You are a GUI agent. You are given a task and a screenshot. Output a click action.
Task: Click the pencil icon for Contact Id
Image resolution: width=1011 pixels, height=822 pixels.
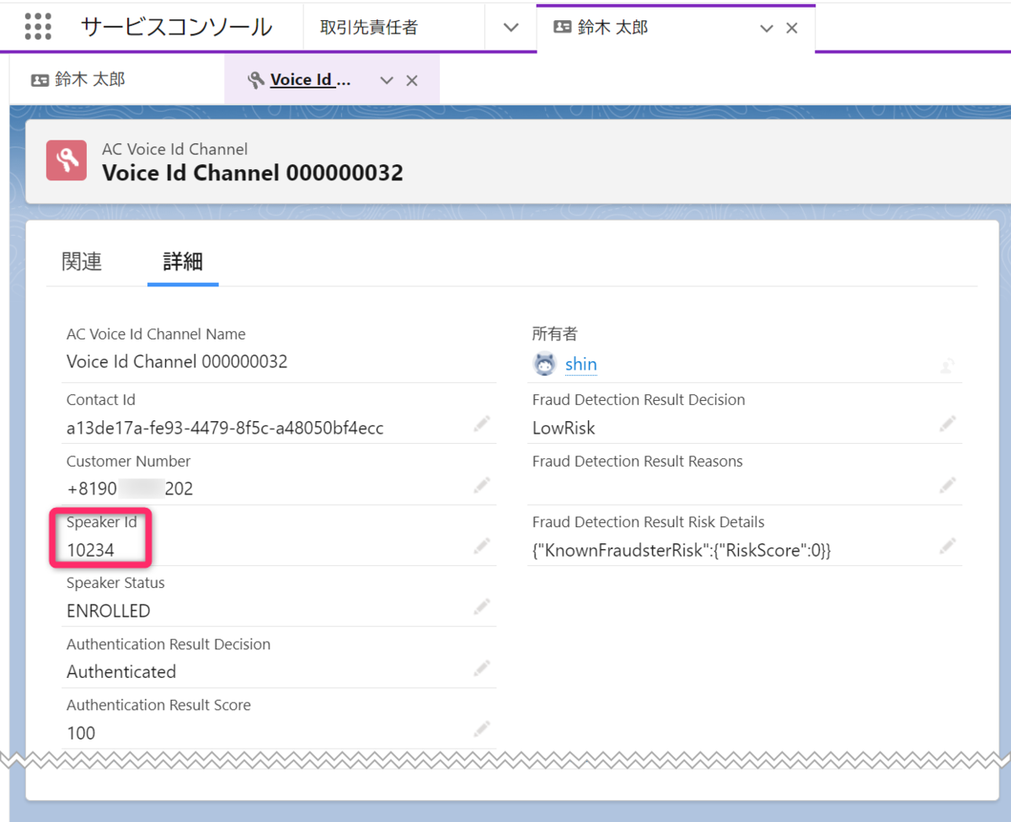coord(481,423)
